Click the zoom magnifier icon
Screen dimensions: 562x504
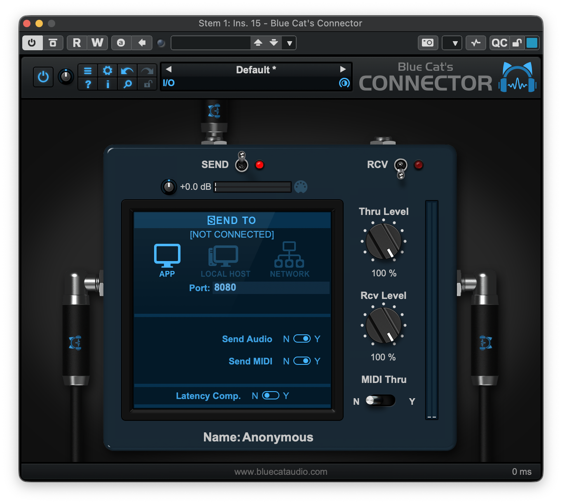127,84
